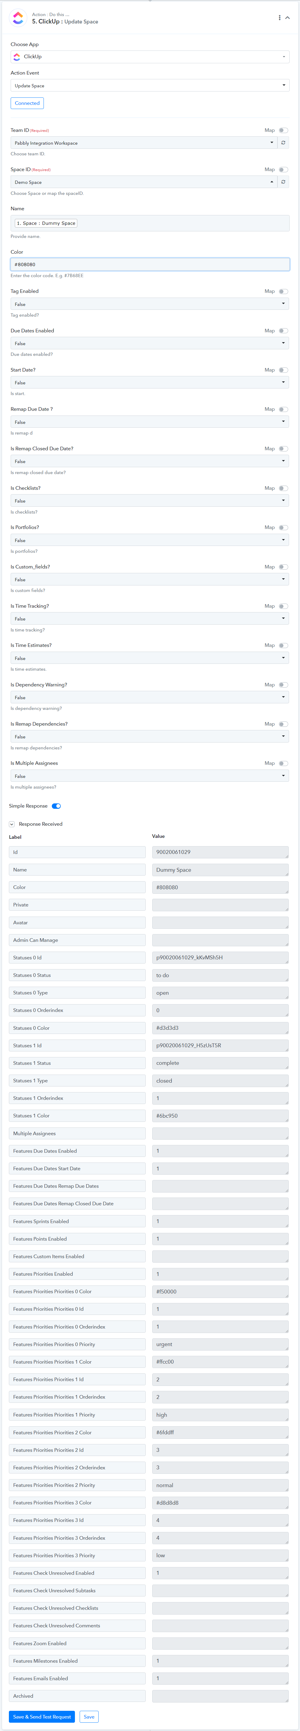The image size is (300, 1731).
Task: Collapse the ClickUp step with chevron
Action: (x=288, y=18)
